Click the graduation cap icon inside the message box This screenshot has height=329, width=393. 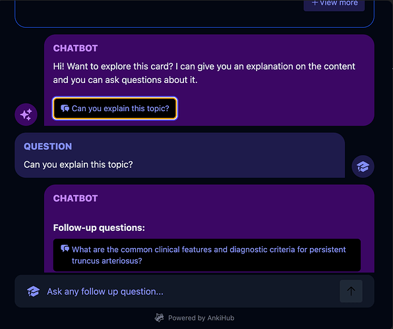[x=34, y=291]
